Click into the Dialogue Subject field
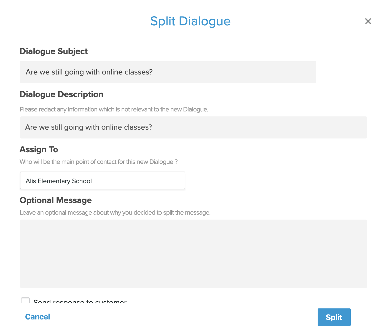 point(168,72)
